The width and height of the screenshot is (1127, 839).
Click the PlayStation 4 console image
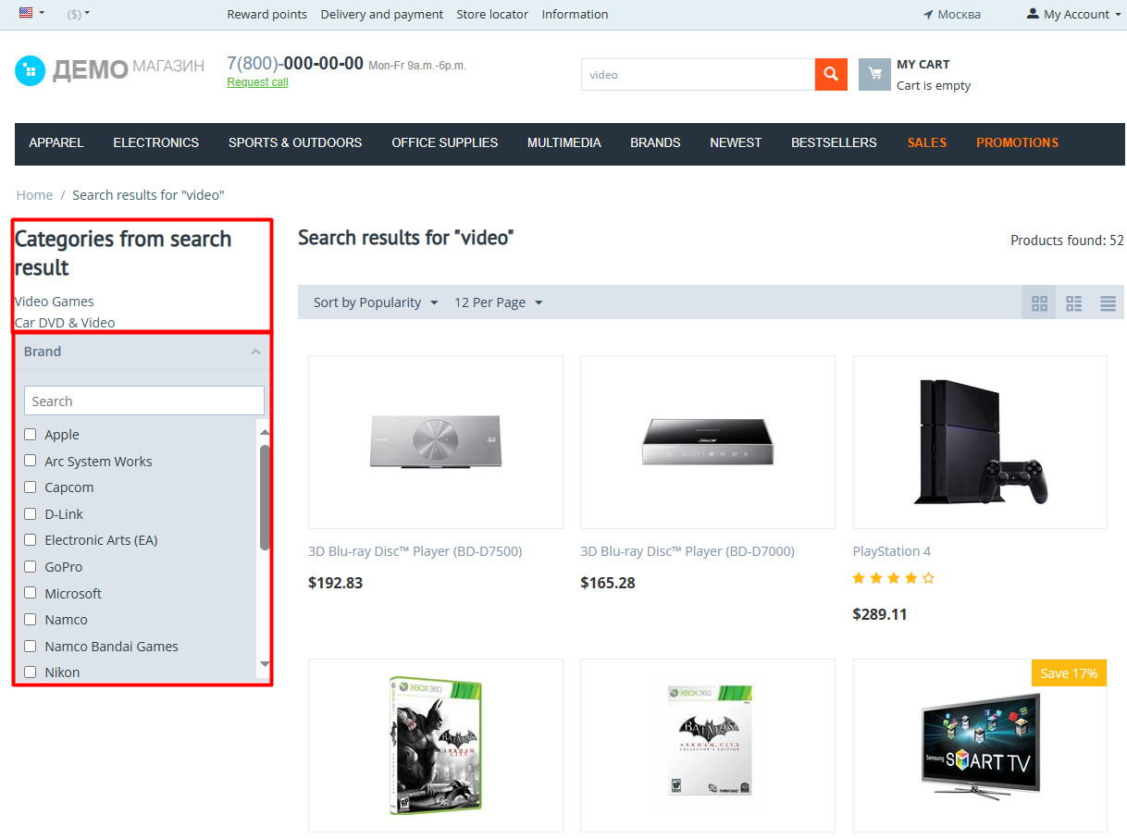click(x=980, y=442)
